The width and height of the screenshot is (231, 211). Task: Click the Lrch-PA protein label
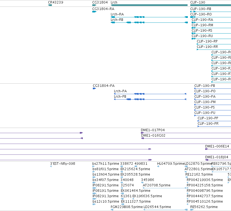pos(120,91)
